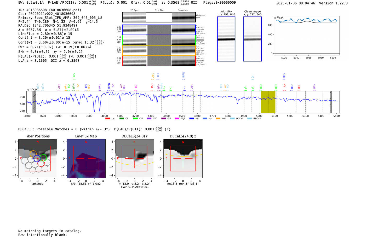
Task: Open the Clean Image cutout
Action: click(x=253, y=39)
